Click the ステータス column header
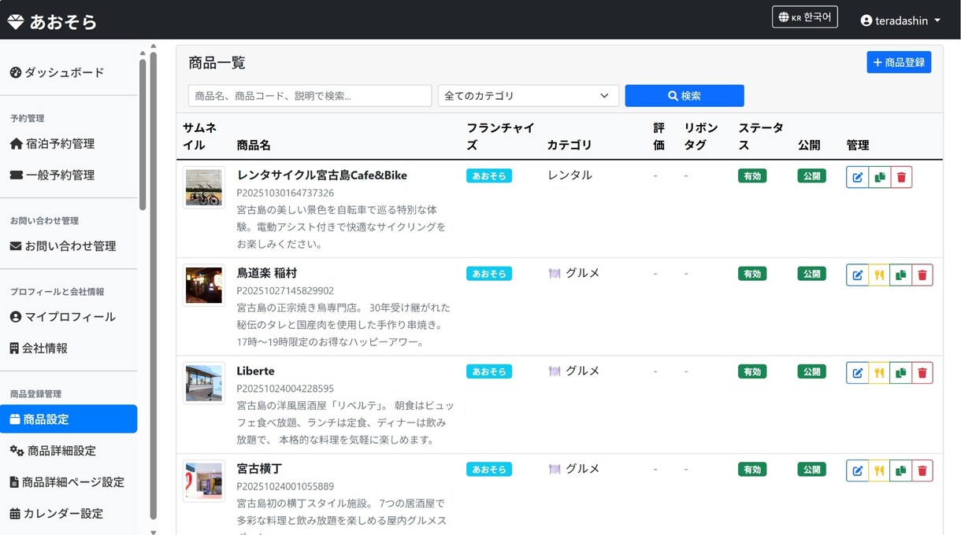This screenshot has height=535, width=961. [760, 136]
